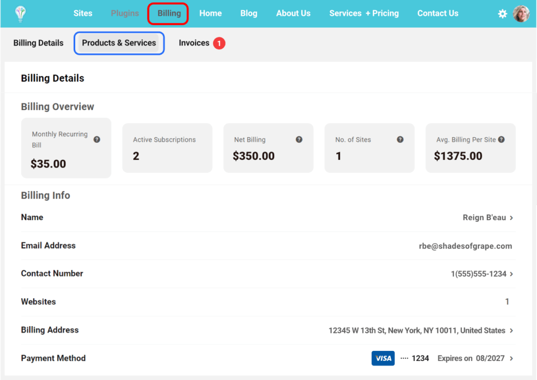Open the Contact Us page
Screen dimensions: 537x380
438,13
